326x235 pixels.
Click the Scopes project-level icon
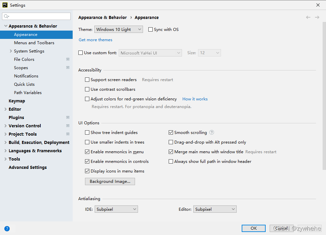point(68,67)
